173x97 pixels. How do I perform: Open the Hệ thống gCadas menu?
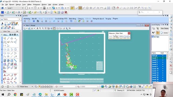pyautogui.click(x=27, y=19)
